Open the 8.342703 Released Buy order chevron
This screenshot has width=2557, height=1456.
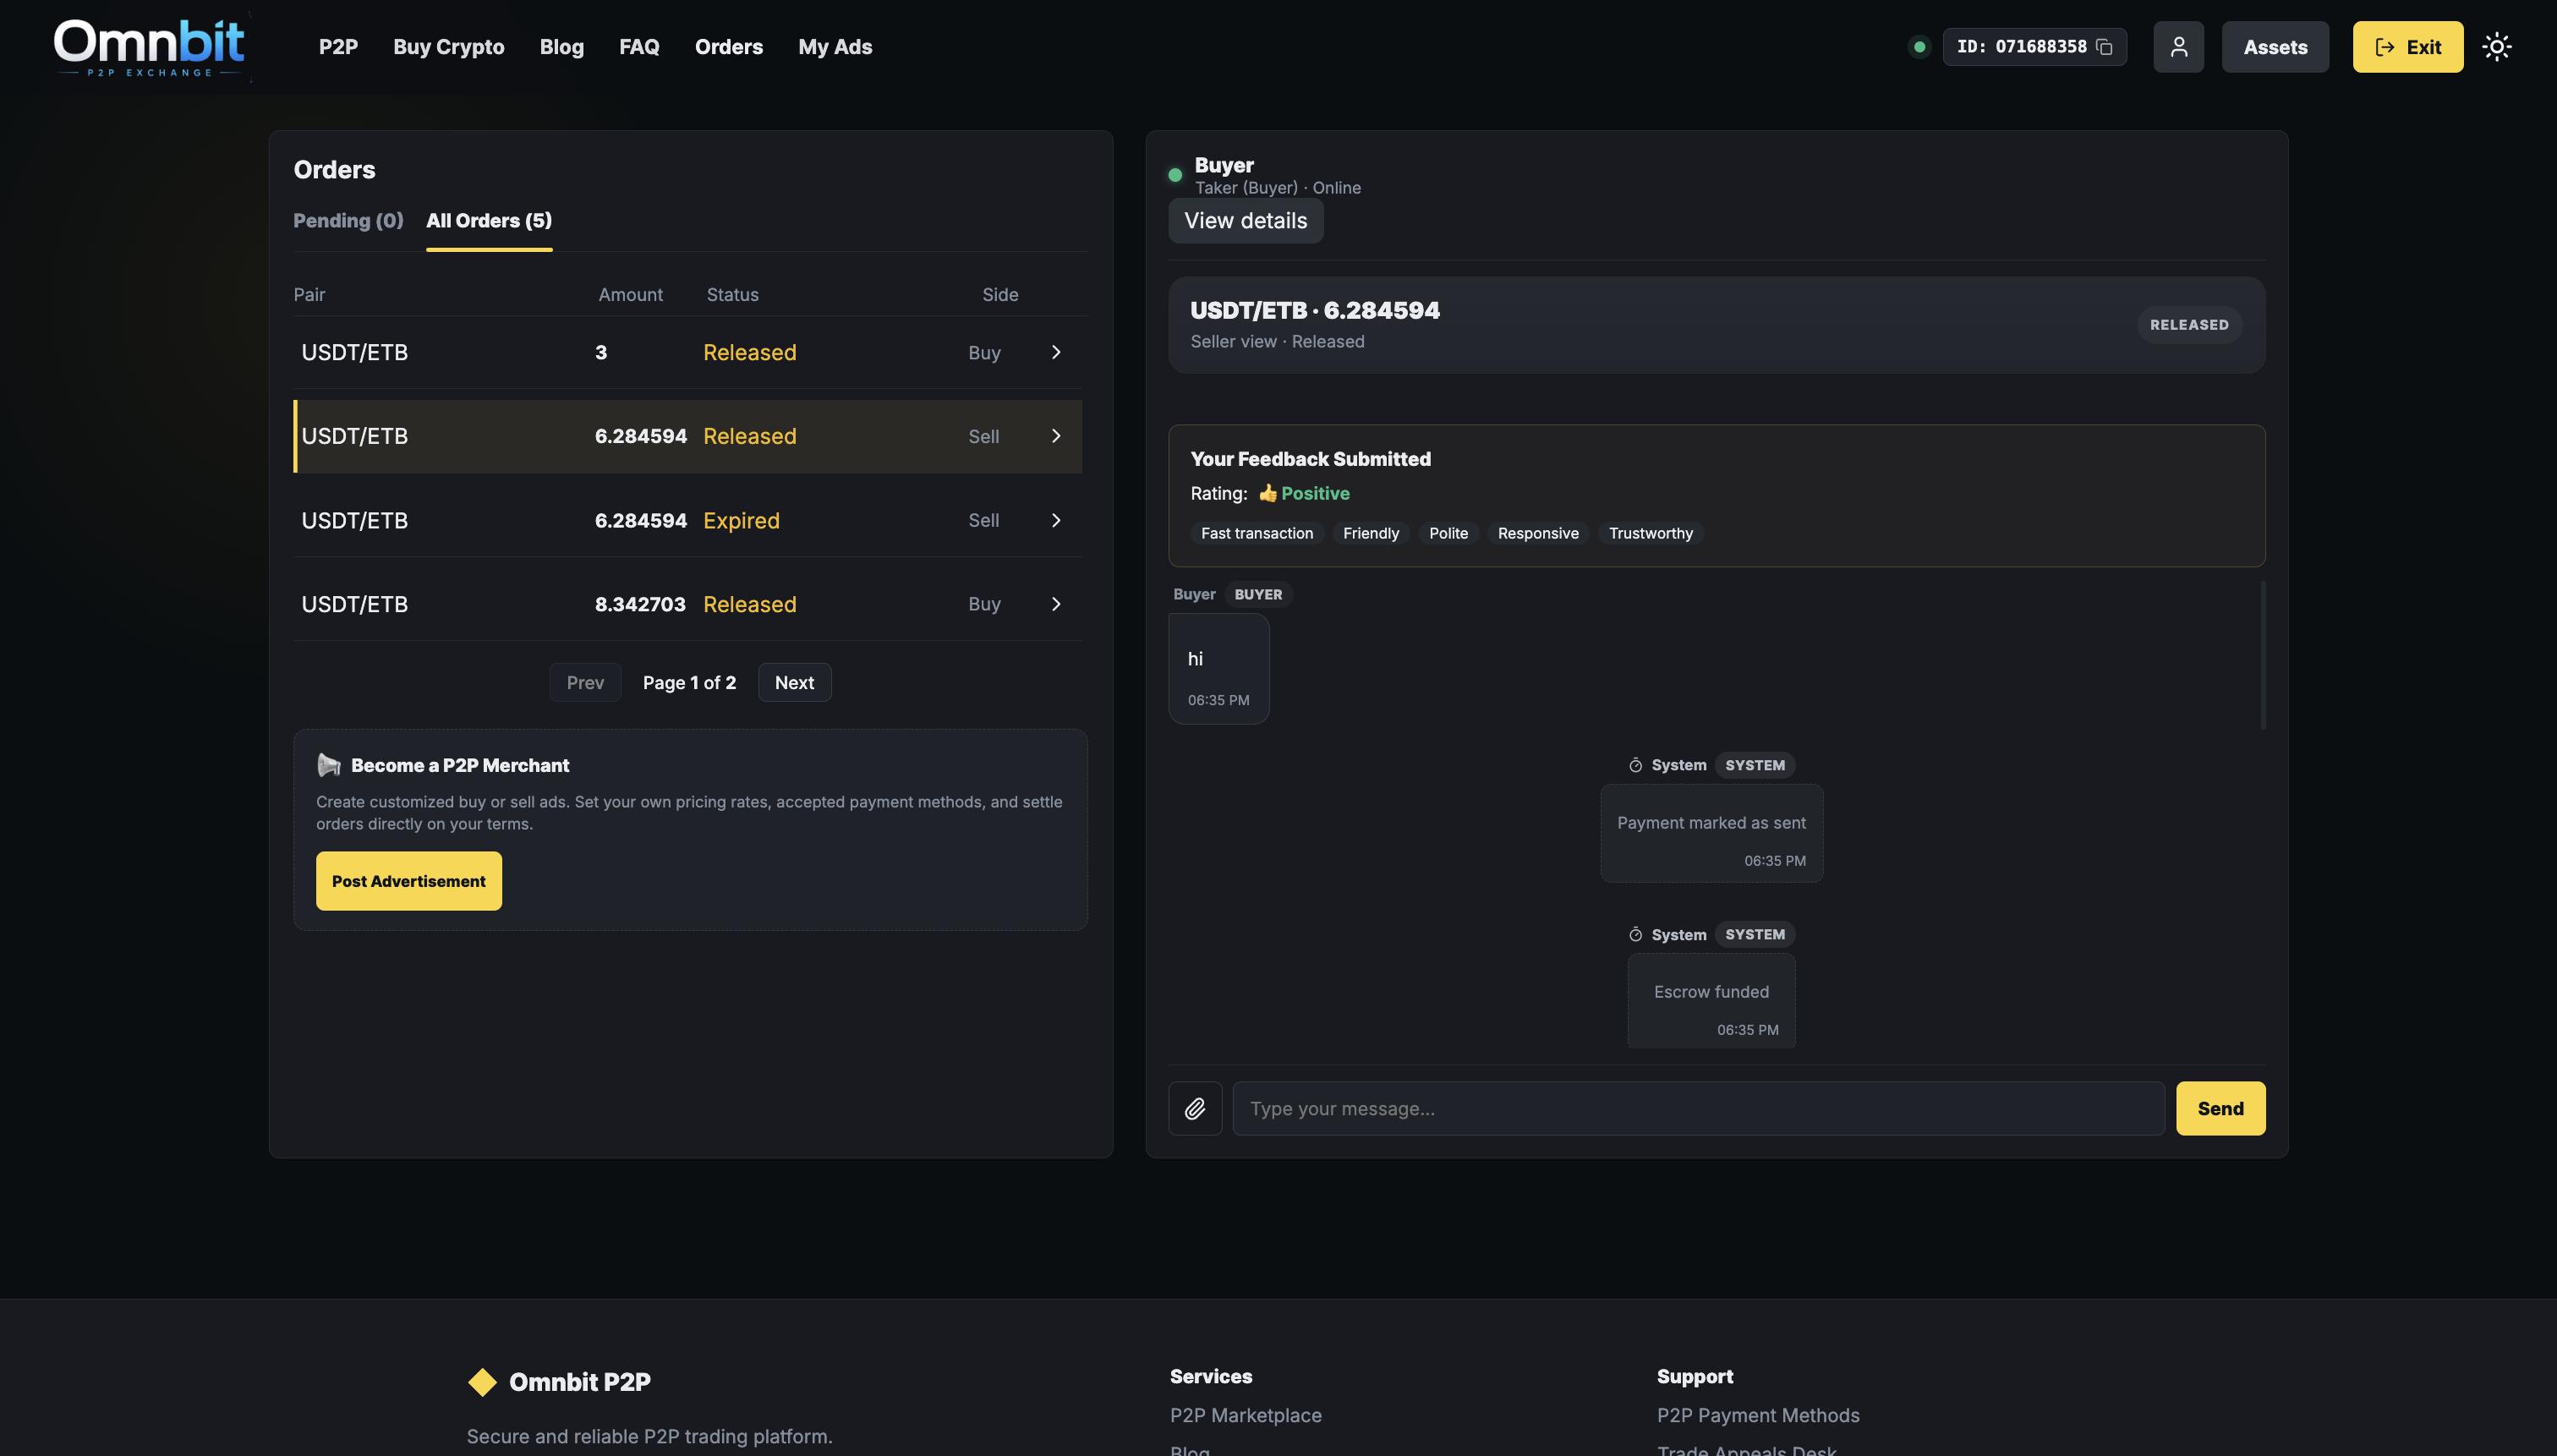(1055, 604)
